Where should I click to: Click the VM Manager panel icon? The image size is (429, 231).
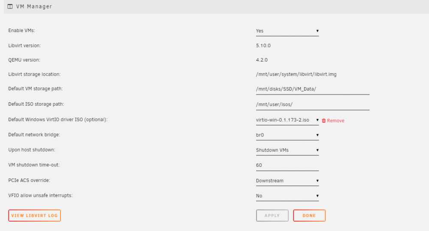10,6
